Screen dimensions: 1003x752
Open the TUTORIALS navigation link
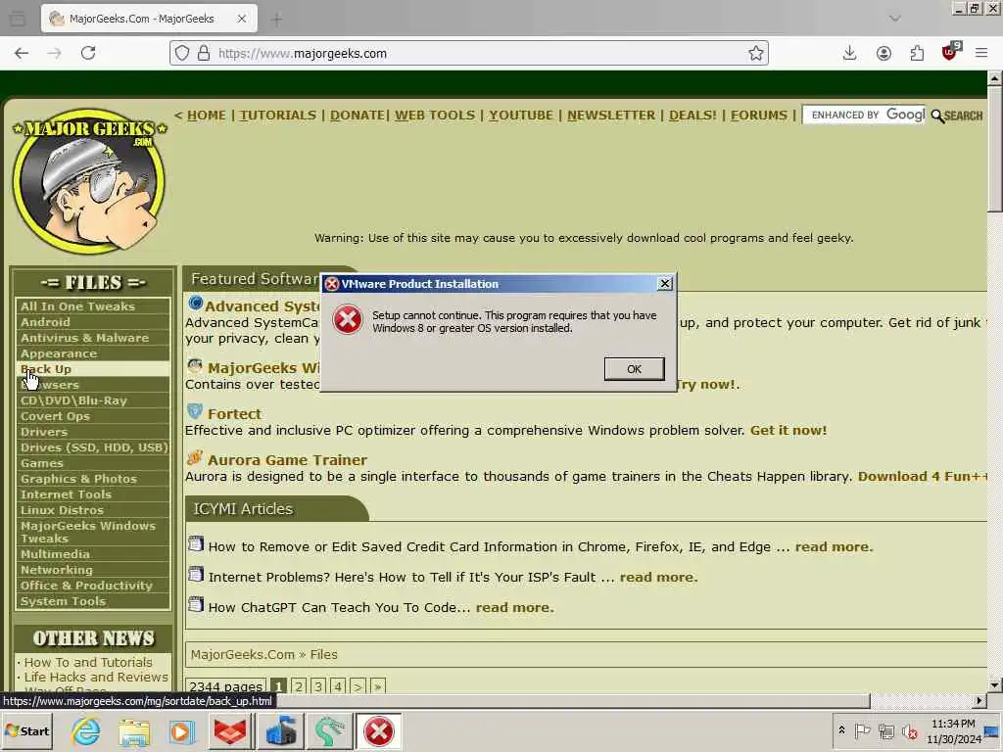[277, 116]
